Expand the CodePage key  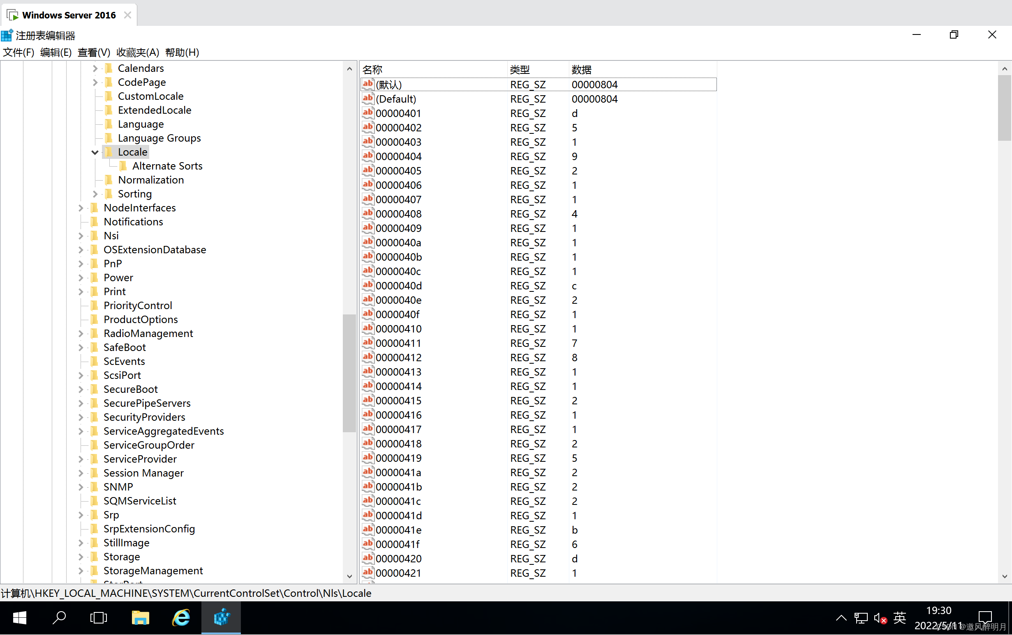(x=95, y=82)
